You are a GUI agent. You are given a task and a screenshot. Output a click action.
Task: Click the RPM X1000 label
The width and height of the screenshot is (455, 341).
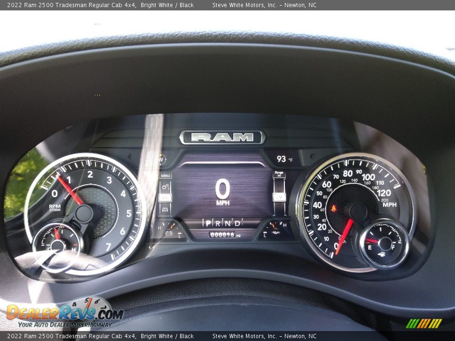tap(55, 207)
